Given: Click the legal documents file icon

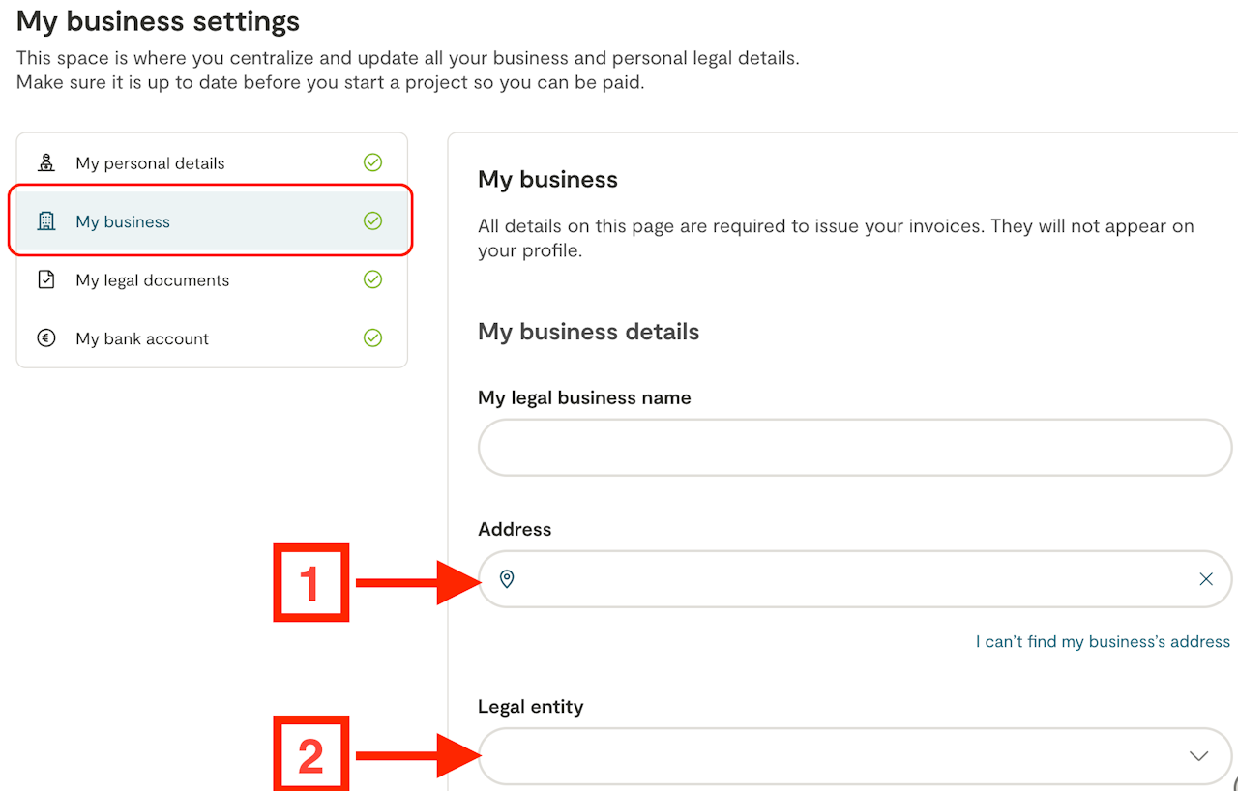Looking at the screenshot, I should coord(45,279).
